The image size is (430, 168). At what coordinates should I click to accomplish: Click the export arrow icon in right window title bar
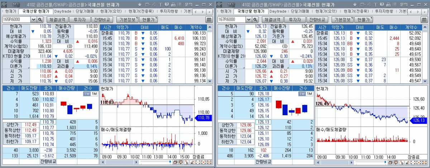pos(363,5)
